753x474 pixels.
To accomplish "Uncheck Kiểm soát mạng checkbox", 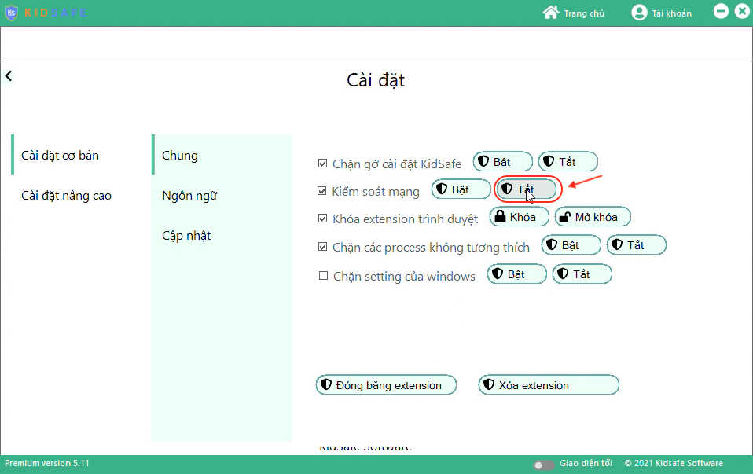I will coord(322,191).
